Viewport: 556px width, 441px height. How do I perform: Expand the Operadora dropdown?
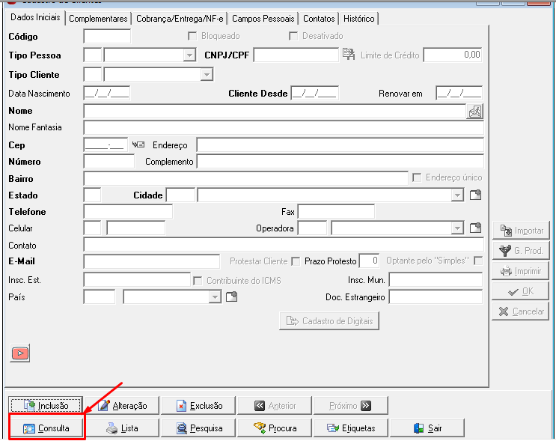click(457, 228)
